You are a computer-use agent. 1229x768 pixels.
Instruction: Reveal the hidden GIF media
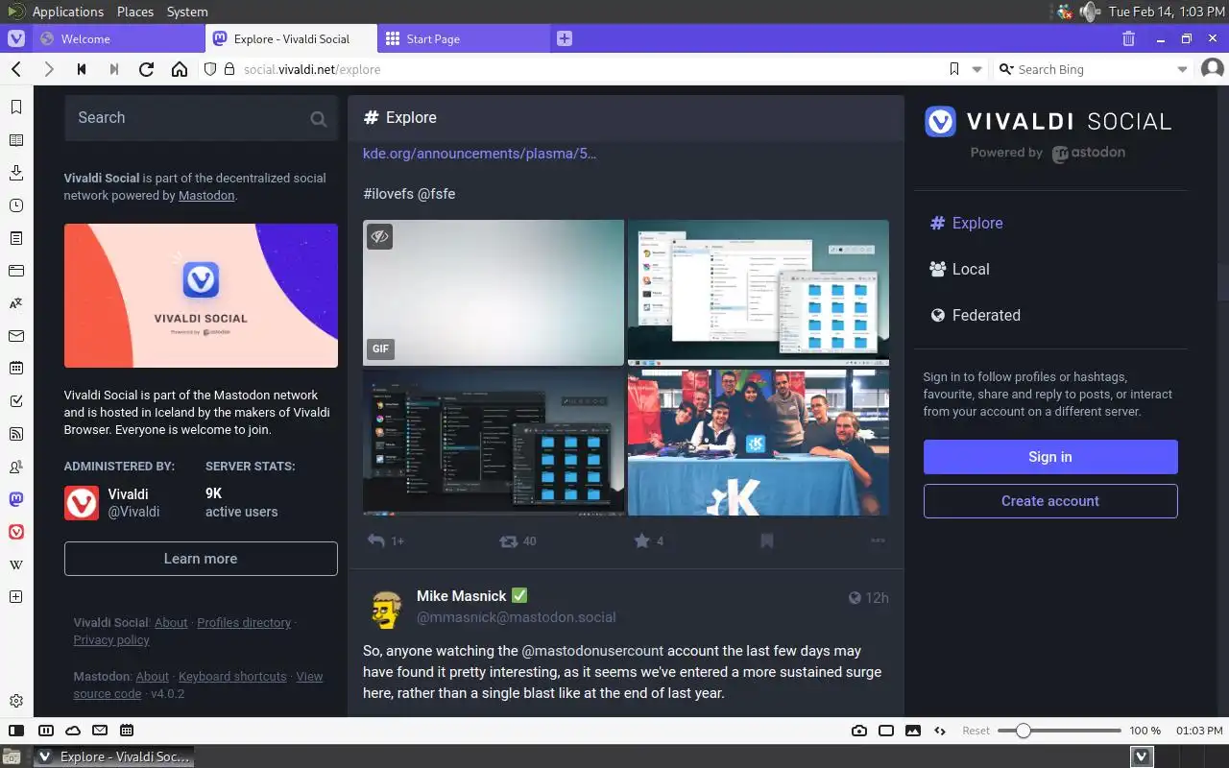pos(379,236)
